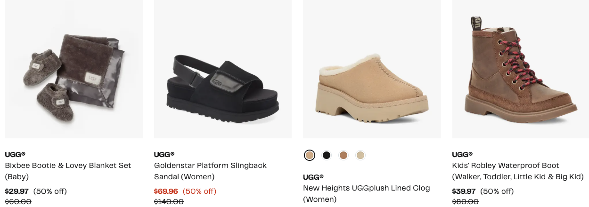Choose the brown chestnut color swatch
The image size is (589, 207).
coord(344,155)
